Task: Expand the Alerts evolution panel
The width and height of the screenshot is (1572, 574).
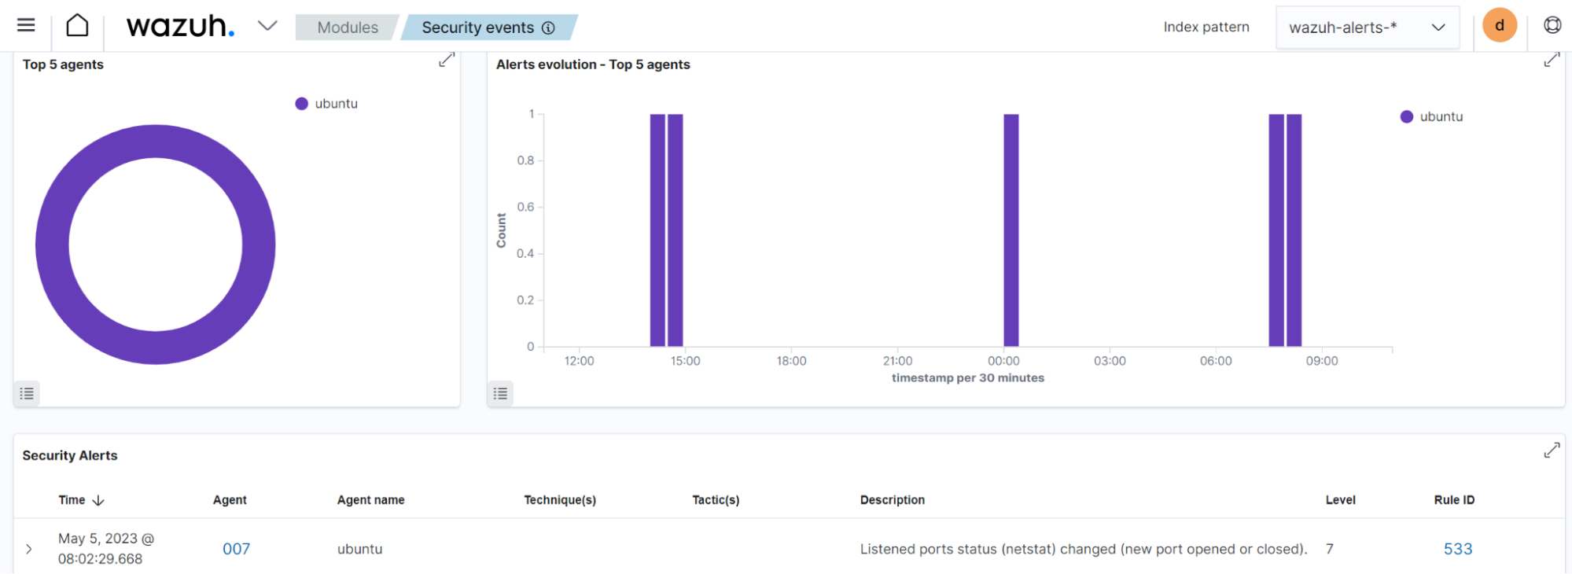Action: tap(1552, 60)
